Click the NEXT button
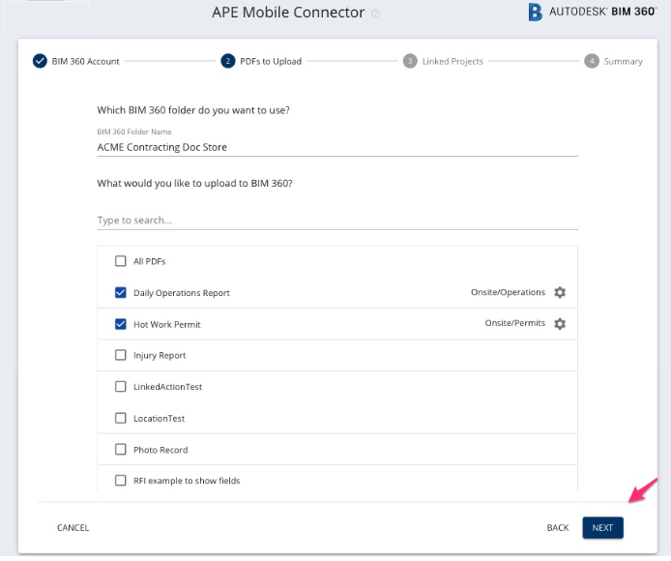 click(x=602, y=527)
